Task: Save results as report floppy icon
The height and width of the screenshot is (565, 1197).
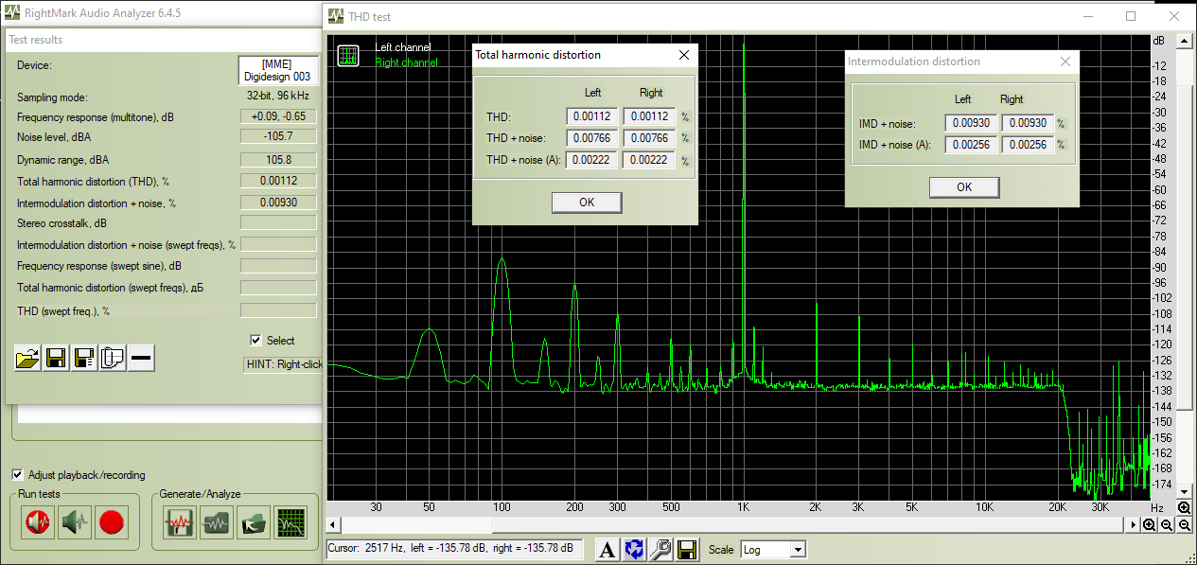Action: [84, 359]
